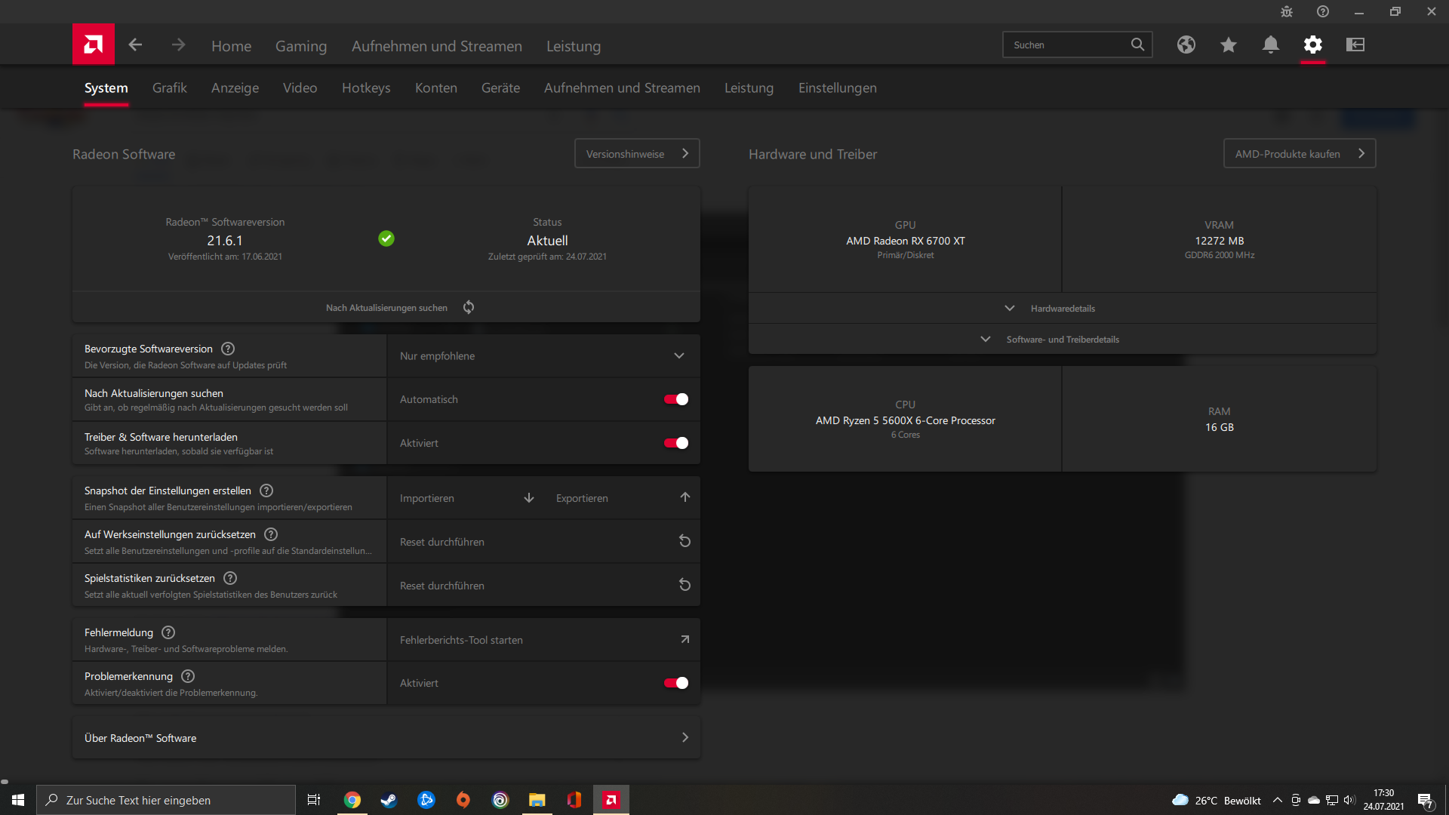This screenshot has height=815, width=1449.
Task: Toggle Problemerkennung switch
Action: pos(676,683)
